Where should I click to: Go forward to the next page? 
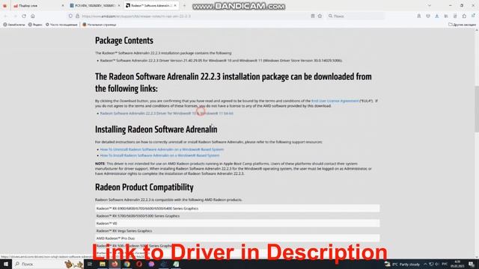tap(15, 16)
